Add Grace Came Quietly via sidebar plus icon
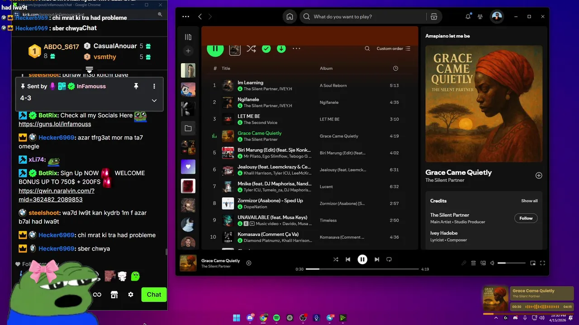The image size is (579, 325). (x=539, y=176)
